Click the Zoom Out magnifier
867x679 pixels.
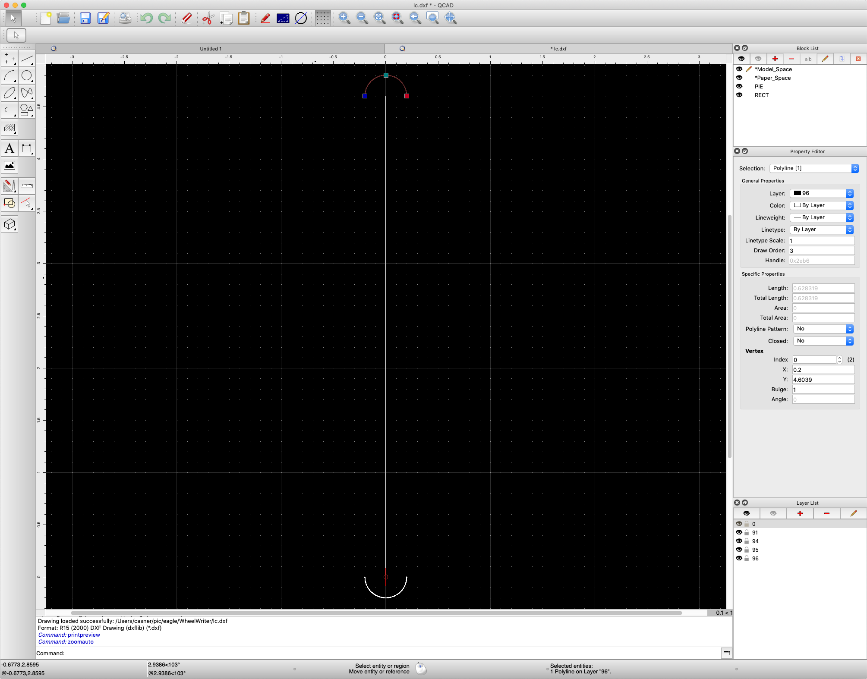tap(362, 18)
